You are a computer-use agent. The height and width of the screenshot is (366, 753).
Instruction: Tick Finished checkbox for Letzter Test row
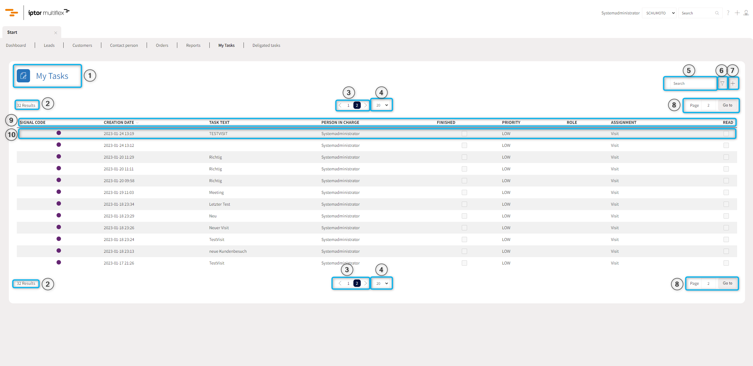pyautogui.click(x=464, y=204)
